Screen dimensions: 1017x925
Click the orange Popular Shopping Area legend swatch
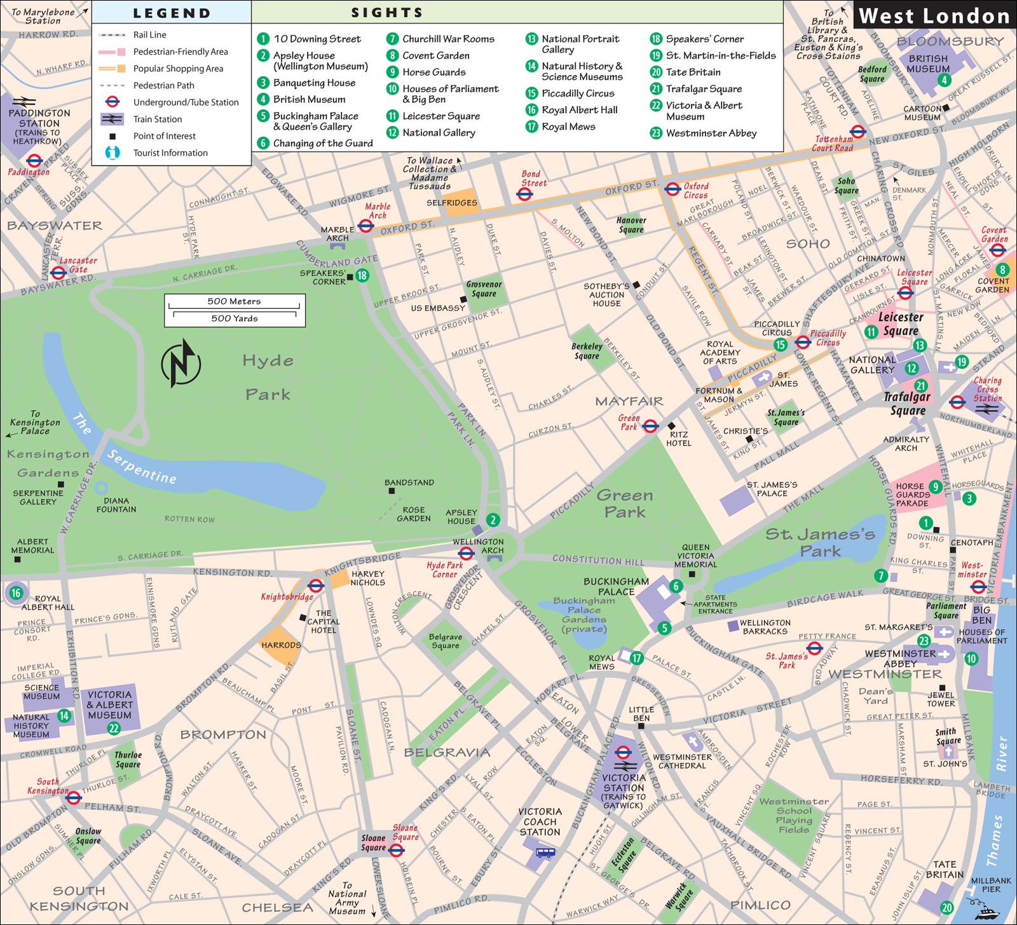coord(112,68)
